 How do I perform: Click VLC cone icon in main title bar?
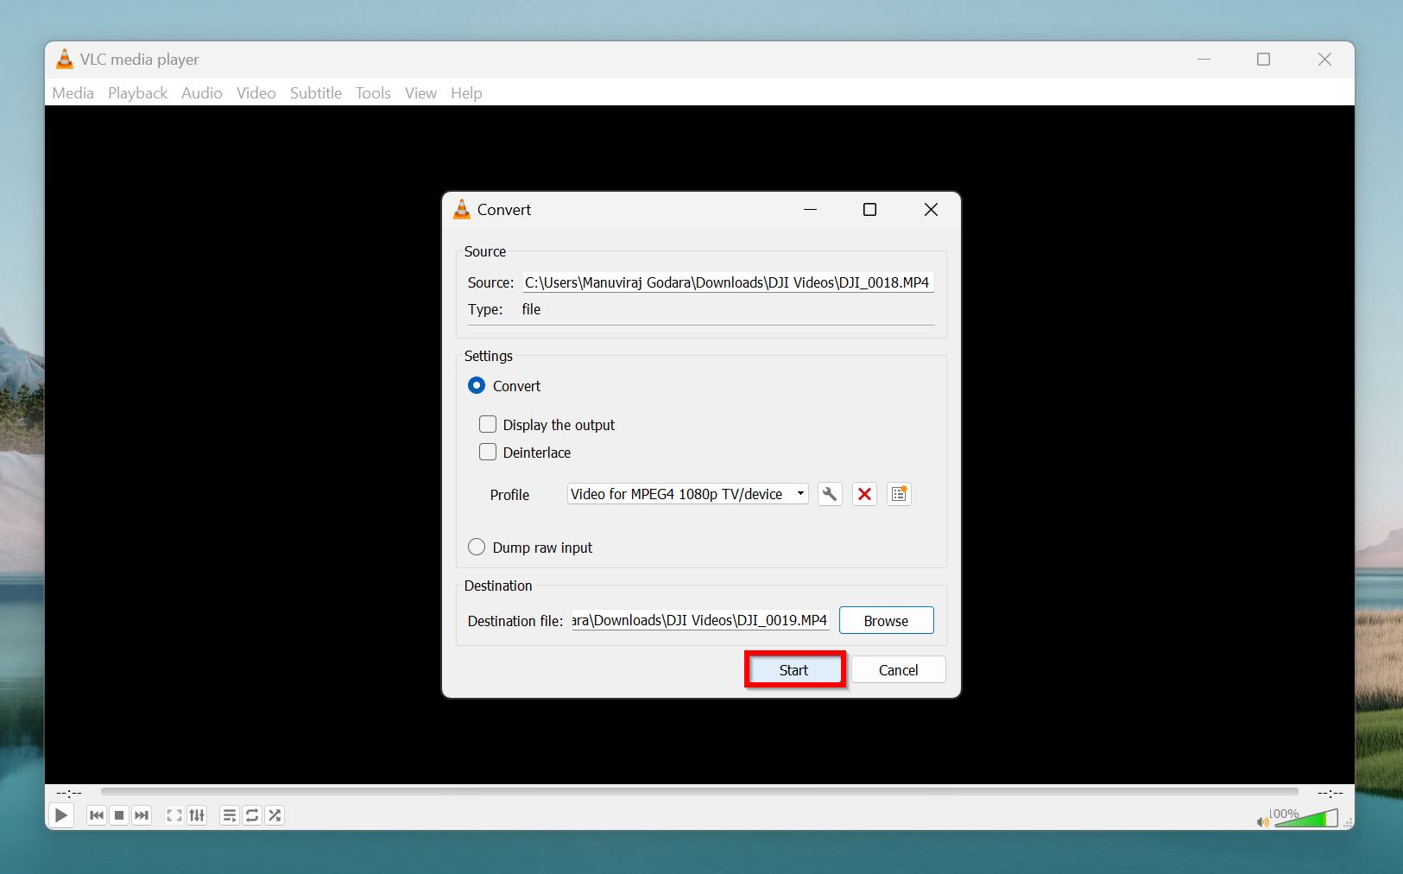(x=65, y=59)
